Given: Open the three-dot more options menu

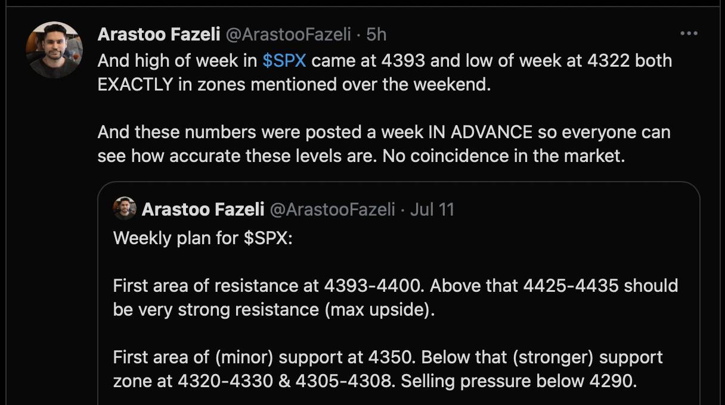Looking at the screenshot, I should click(x=689, y=33).
